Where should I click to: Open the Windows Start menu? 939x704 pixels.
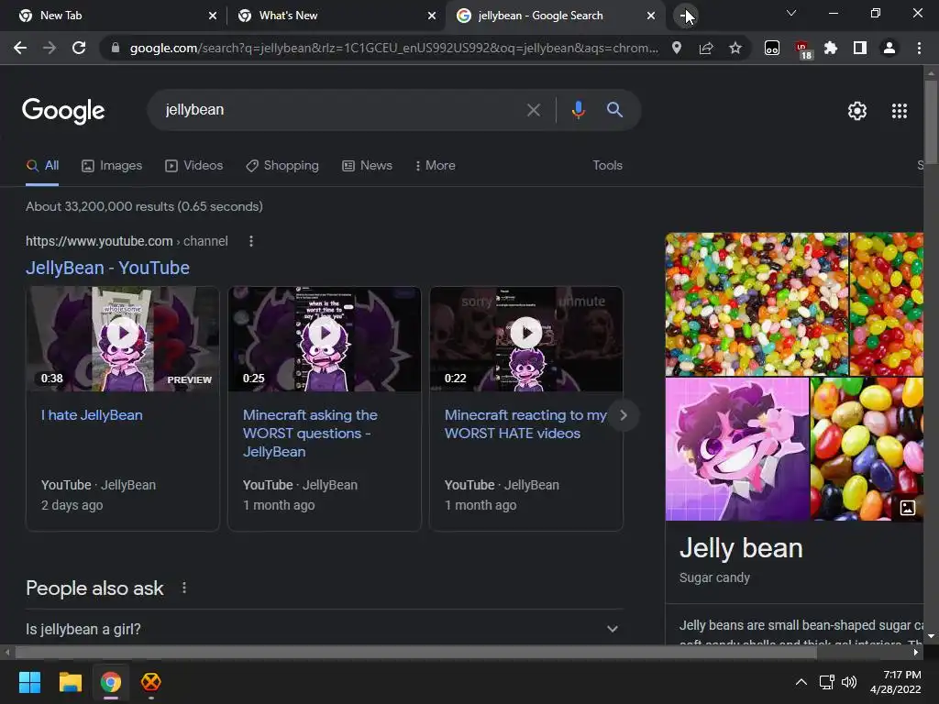(29, 682)
